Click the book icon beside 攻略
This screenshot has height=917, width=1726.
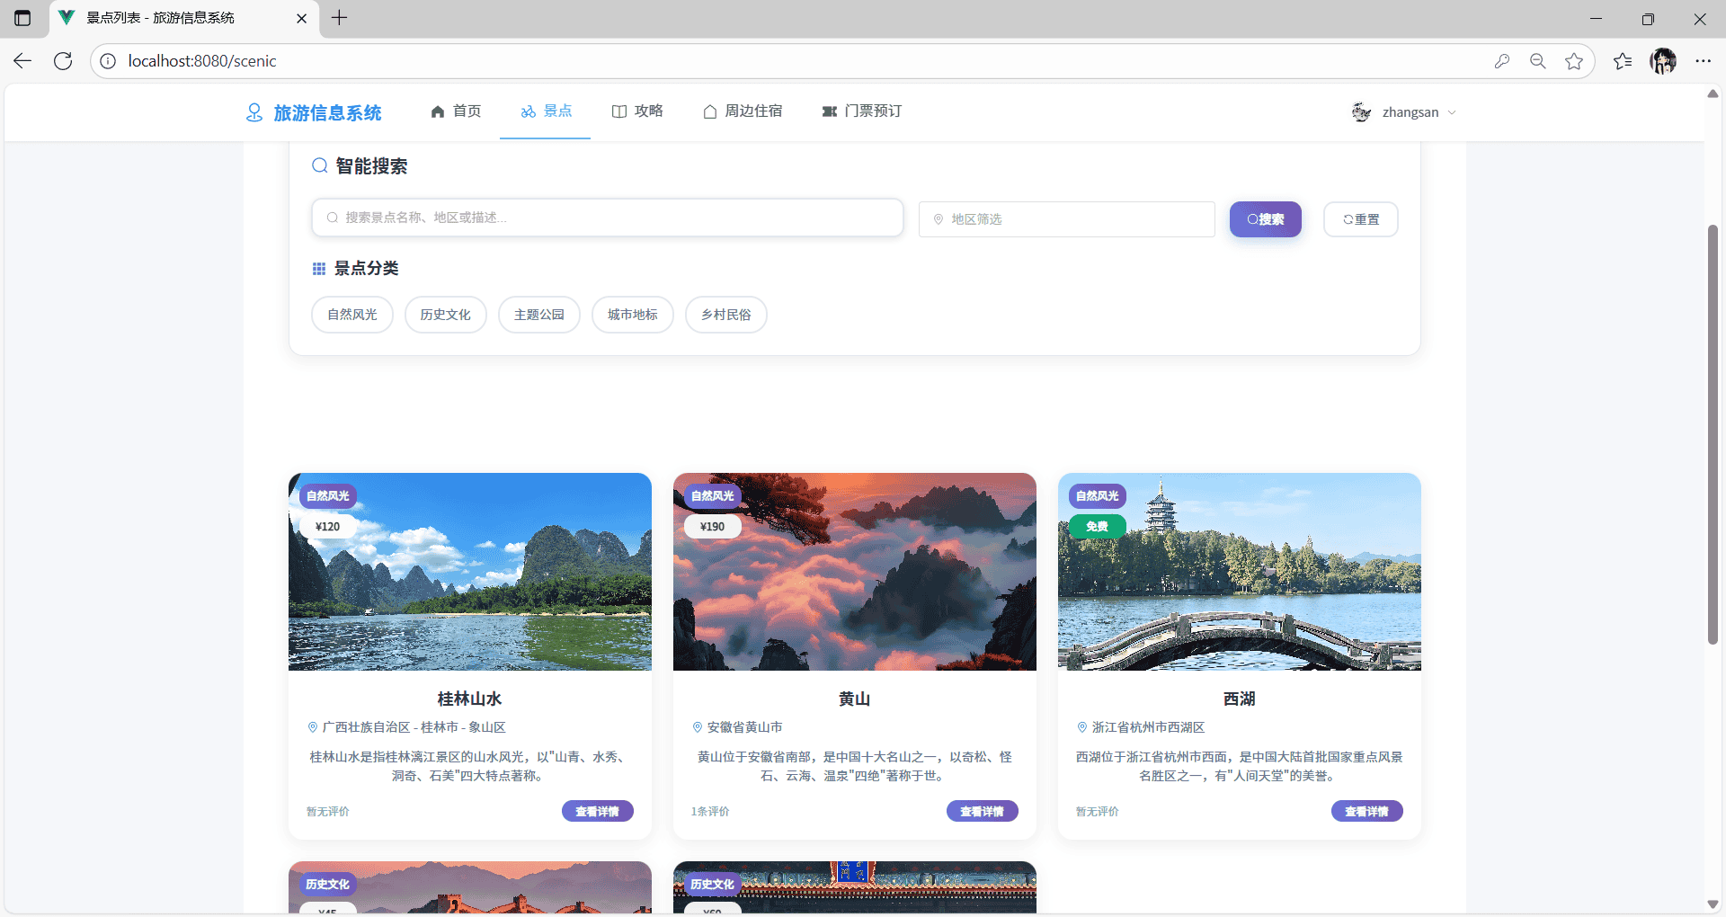(x=619, y=111)
